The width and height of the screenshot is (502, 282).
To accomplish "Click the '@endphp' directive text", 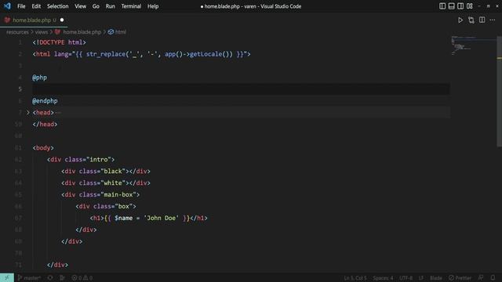I will click(45, 101).
